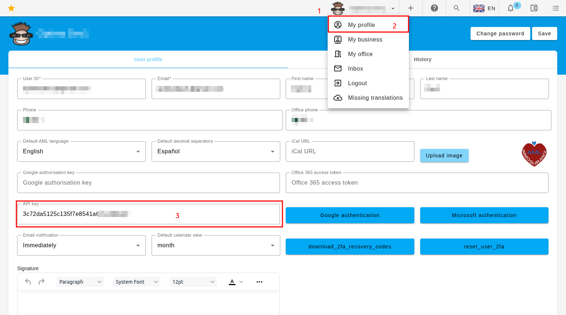This screenshot has width=566, height=315.
Task: Click the iCal URL input field
Action: pyautogui.click(x=350, y=151)
